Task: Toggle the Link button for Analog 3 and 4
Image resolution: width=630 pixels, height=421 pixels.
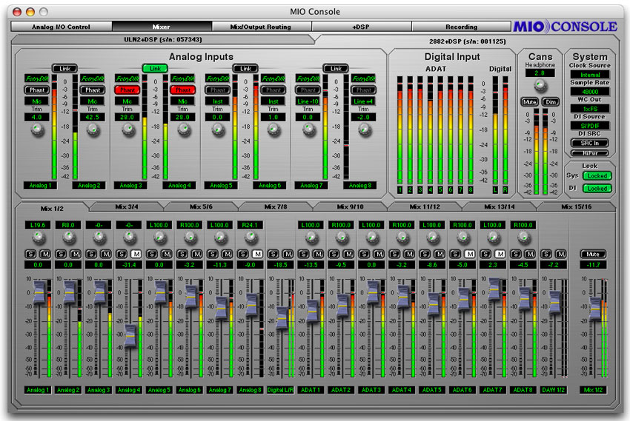Action: (x=155, y=69)
